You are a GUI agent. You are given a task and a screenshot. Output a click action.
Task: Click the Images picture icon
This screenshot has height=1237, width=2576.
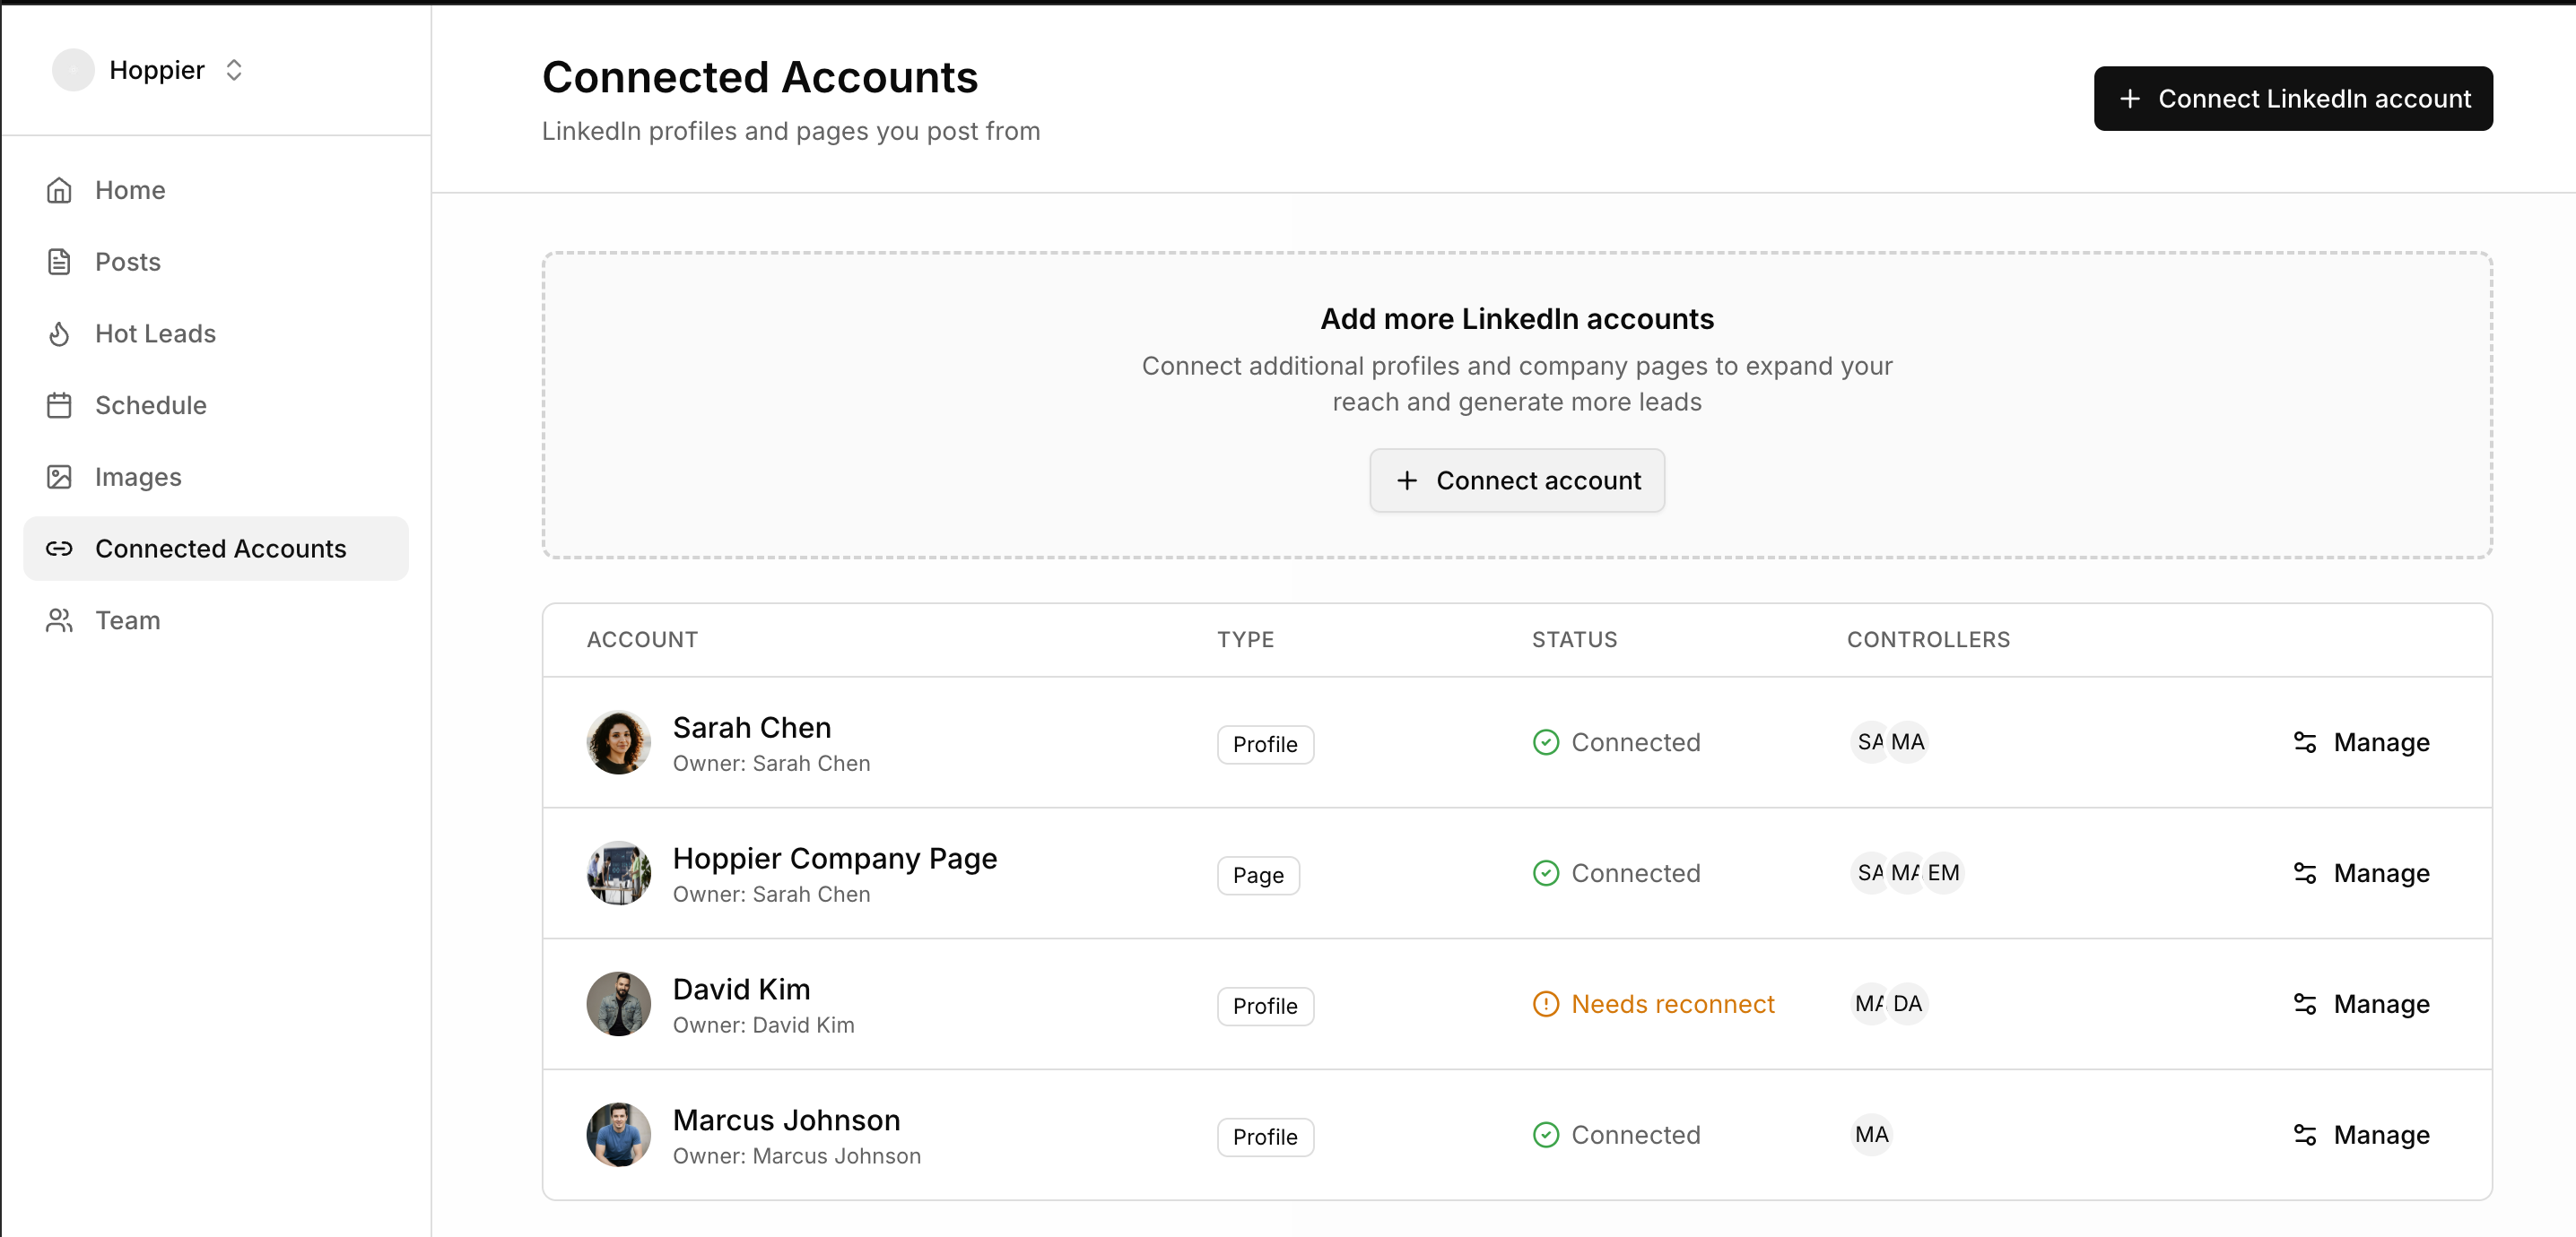59,478
